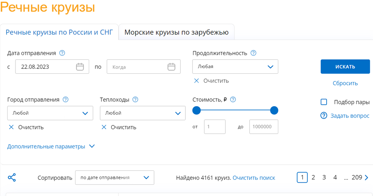The height and width of the screenshot is (196, 373).
Task: Open calendar for departure end date
Action: click(x=171, y=66)
